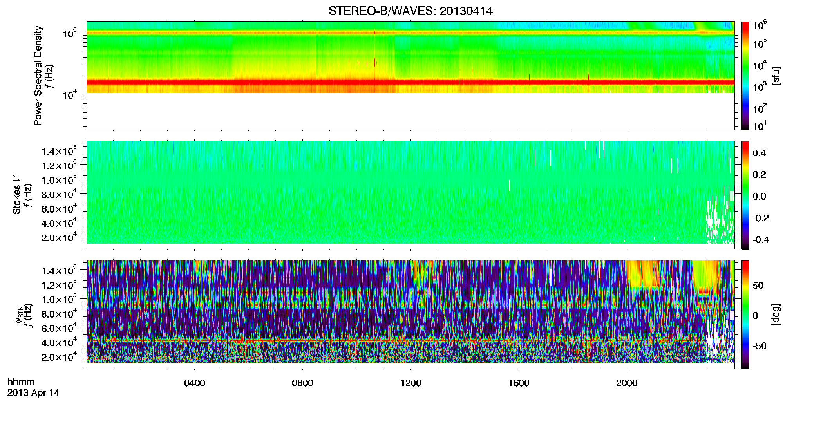This screenshot has height=423, width=821.
Task: Click the empty white area below the top spectrogram
Action: pyautogui.click(x=410, y=111)
